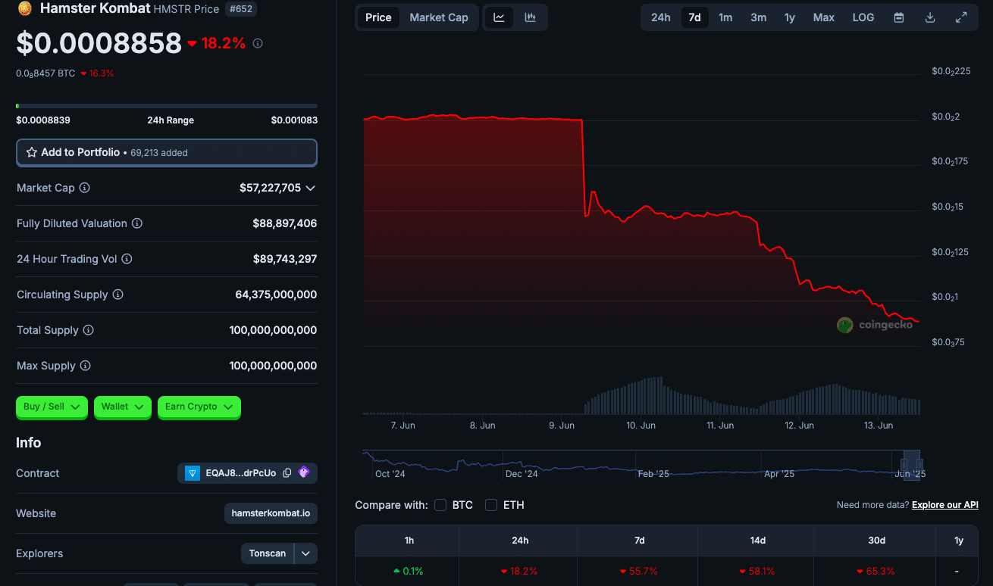Click the 58.1% 14d change cell
Screen dimensions: 993x586
tap(758, 572)
